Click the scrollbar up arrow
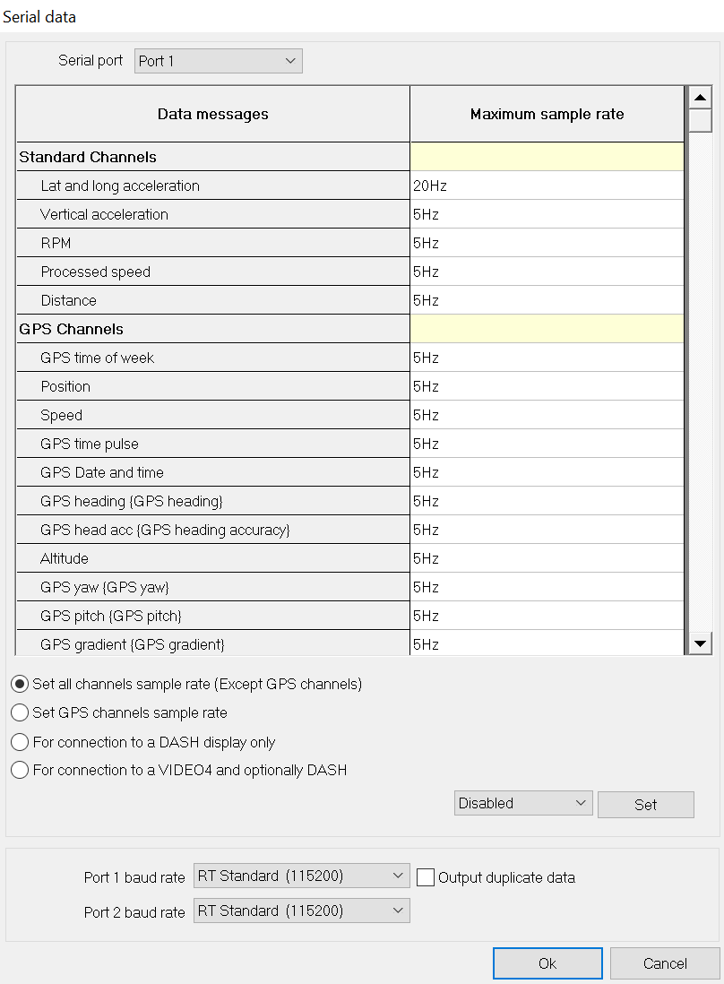The width and height of the screenshot is (724, 984). pos(700,98)
